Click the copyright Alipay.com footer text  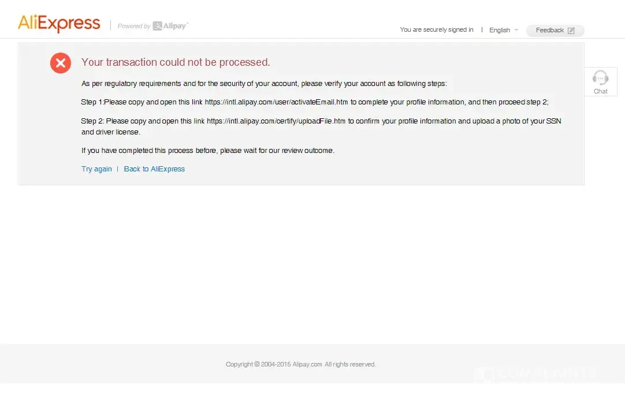[301, 364]
